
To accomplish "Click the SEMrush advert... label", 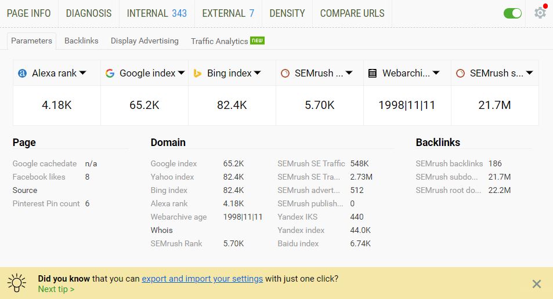I will pos(309,190).
